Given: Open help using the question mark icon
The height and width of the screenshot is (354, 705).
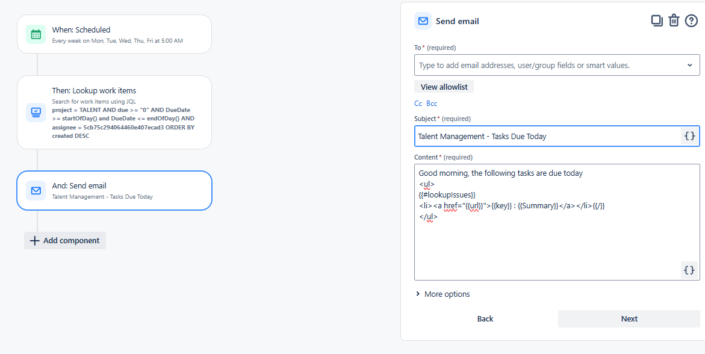Looking at the screenshot, I should point(691,20).
